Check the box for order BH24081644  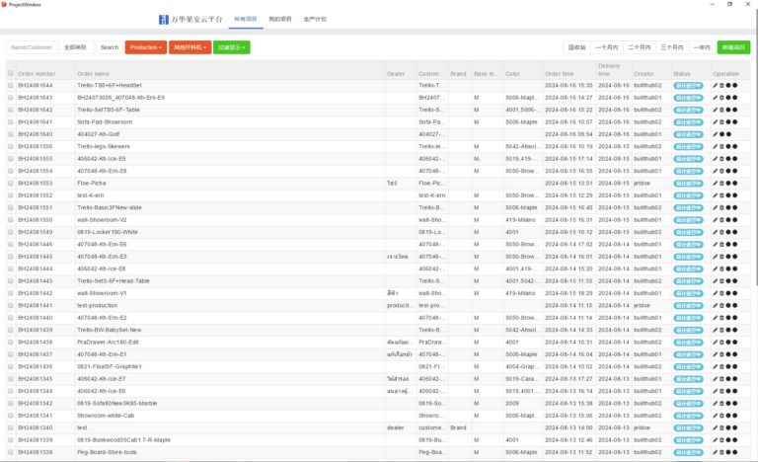(x=11, y=85)
